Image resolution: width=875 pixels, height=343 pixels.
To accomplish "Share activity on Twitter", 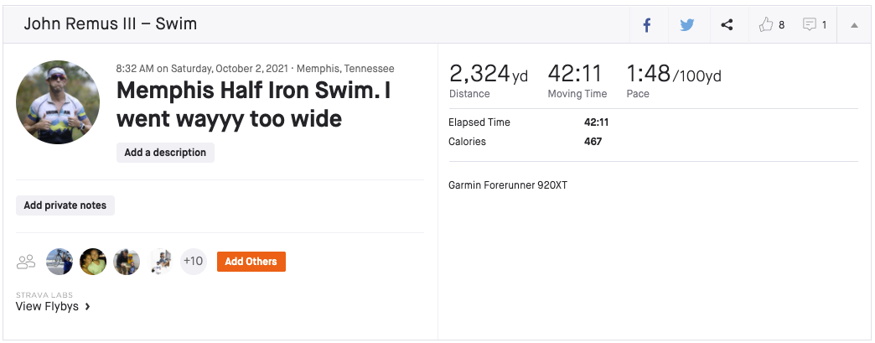I will coord(687,25).
